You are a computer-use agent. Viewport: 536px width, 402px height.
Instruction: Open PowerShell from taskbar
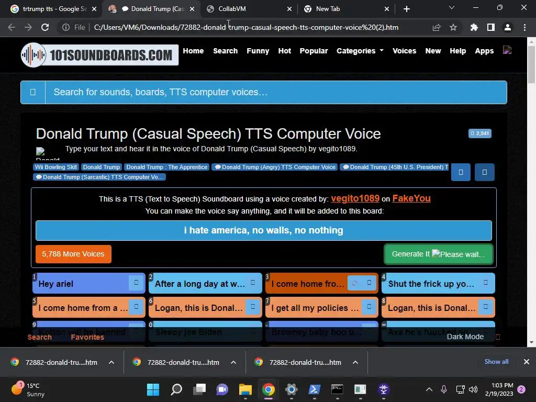314,389
